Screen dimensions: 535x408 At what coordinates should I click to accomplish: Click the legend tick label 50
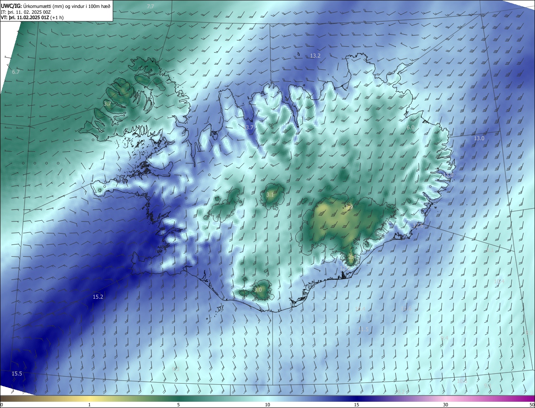point(532,405)
